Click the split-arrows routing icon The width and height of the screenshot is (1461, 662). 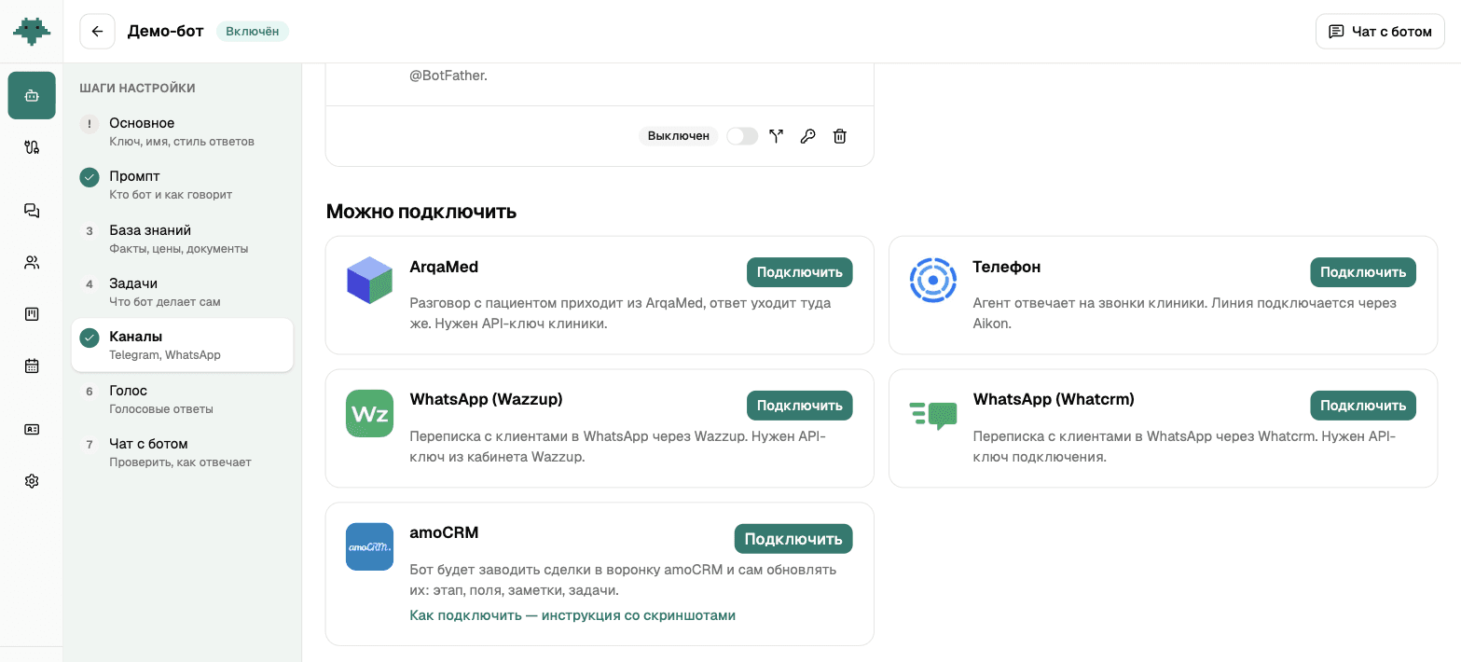tap(776, 136)
